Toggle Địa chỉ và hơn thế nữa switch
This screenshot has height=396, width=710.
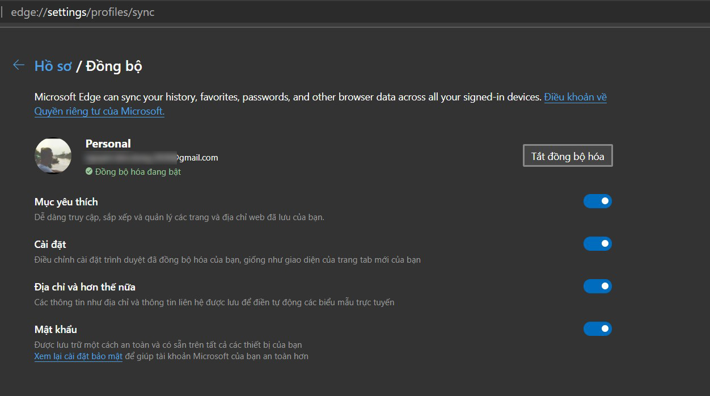coord(598,286)
